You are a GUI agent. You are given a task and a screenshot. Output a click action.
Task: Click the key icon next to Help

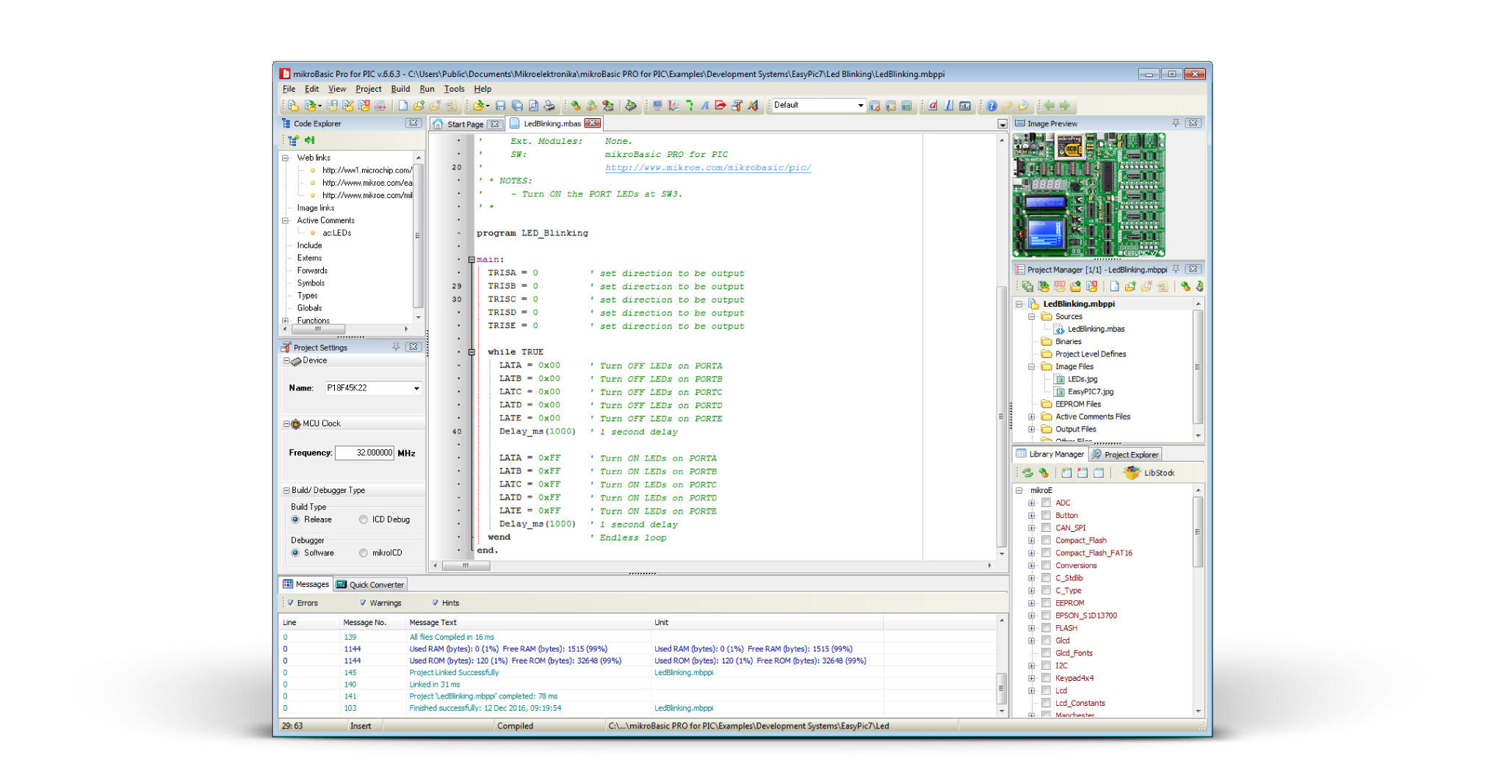click(x=1008, y=106)
